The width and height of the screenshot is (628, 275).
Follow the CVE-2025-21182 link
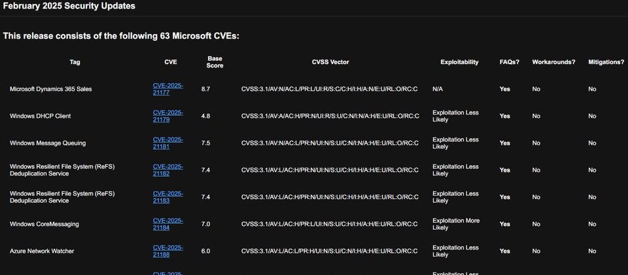[x=167, y=170]
